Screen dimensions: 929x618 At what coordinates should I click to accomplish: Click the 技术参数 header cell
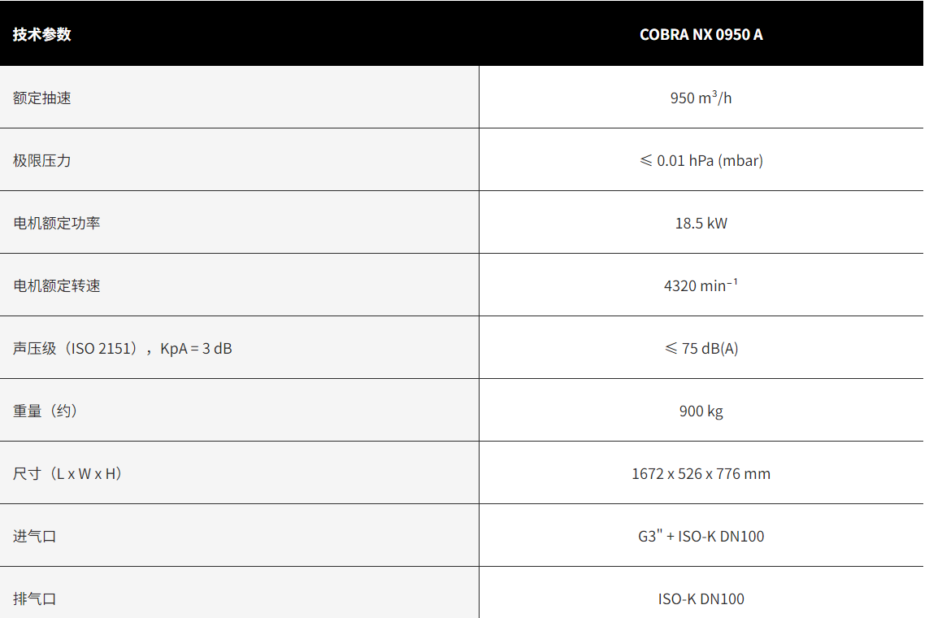(x=42, y=35)
